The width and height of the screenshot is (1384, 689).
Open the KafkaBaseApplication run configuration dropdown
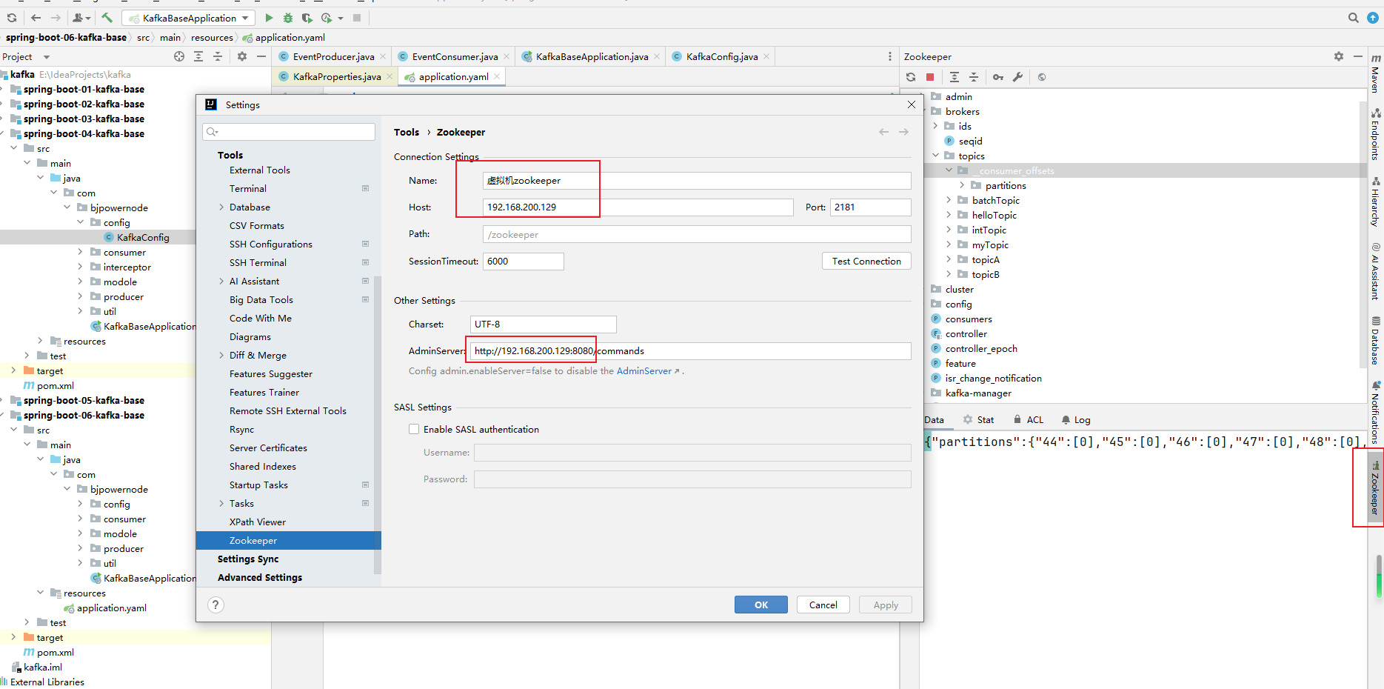click(189, 18)
